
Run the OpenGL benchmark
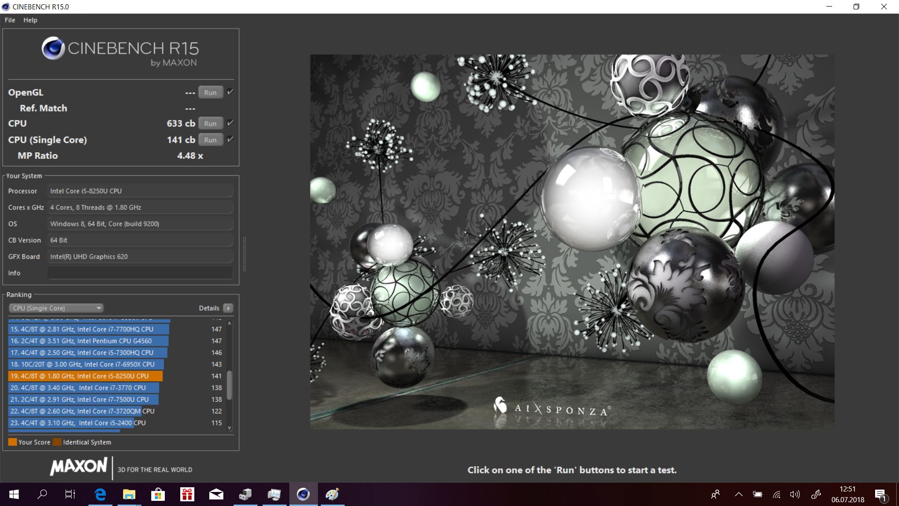coord(210,92)
